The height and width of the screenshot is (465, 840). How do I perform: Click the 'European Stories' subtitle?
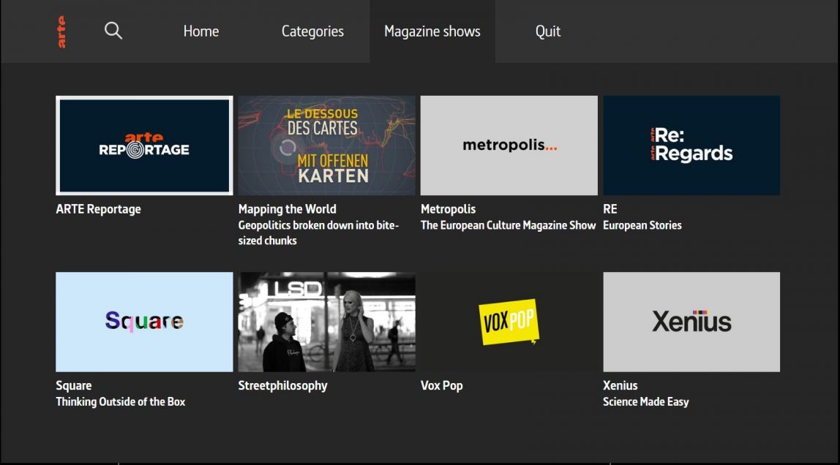[x=642, y=225]
